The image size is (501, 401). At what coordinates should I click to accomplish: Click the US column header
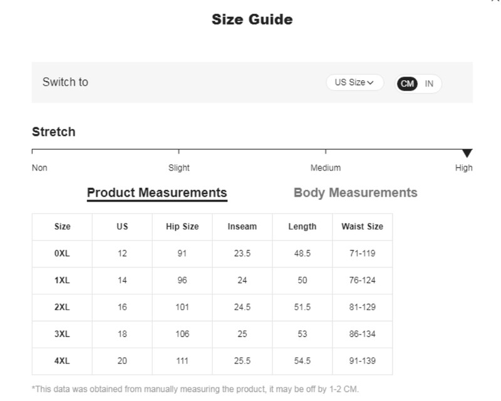122,227
